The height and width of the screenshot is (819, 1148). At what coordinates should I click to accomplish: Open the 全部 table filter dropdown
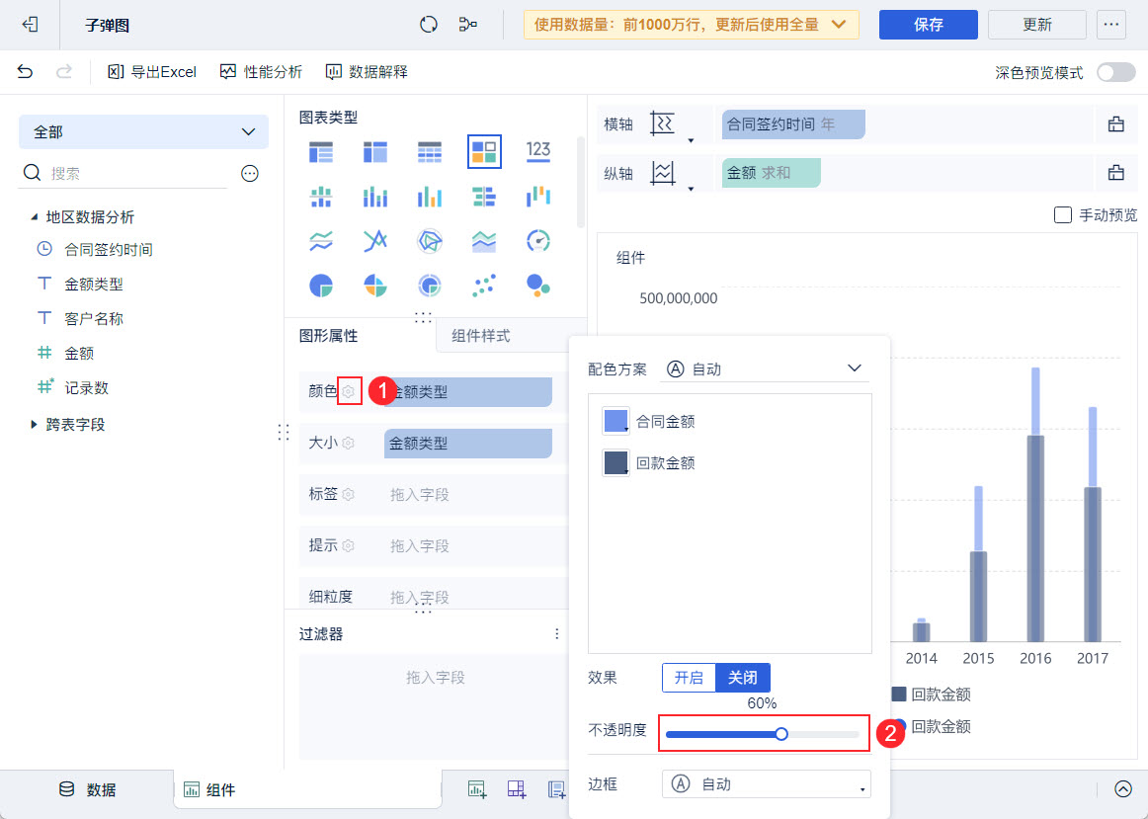(143, 131)
